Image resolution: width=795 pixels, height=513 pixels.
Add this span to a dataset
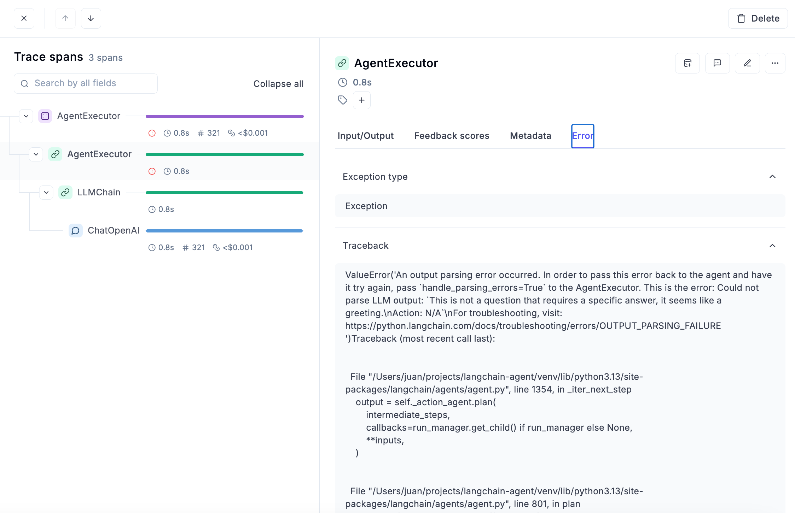[687, 63]
